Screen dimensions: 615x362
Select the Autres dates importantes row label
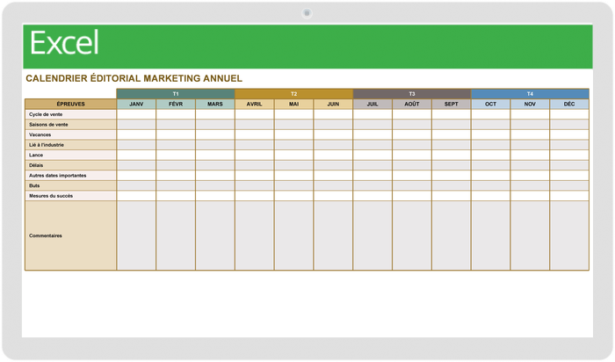(x=70, y=176)
